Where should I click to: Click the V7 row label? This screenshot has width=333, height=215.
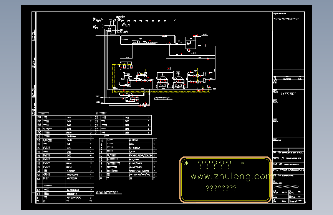pyautogui.click(x=39, y=144)
